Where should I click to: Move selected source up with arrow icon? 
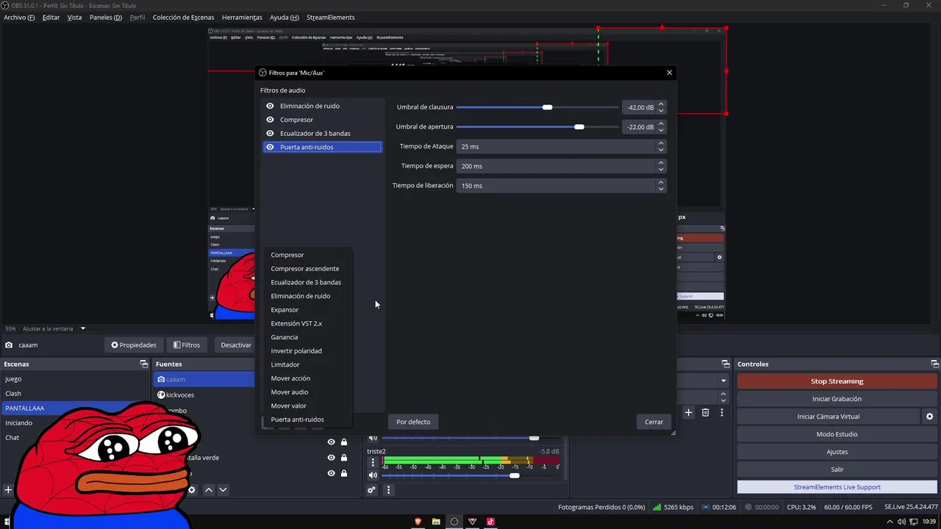[209, 490]
